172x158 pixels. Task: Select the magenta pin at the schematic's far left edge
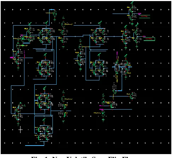coord(12,58)
